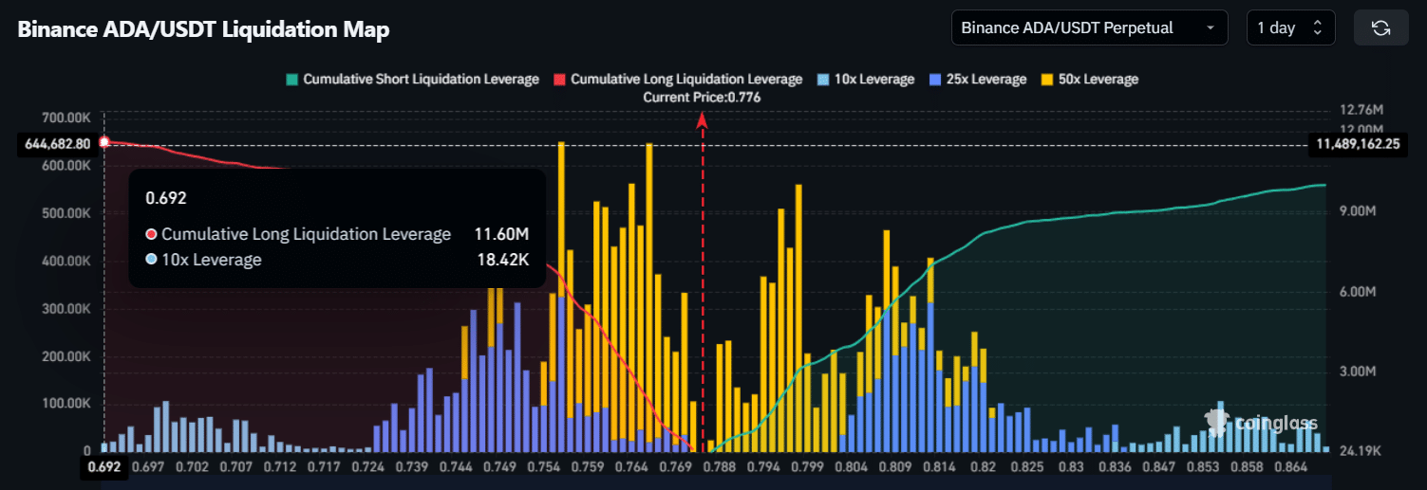Screen dimensions: 1427x490
Task: Expand pair selector using its caret arrow
Action: pos(1210,28)
